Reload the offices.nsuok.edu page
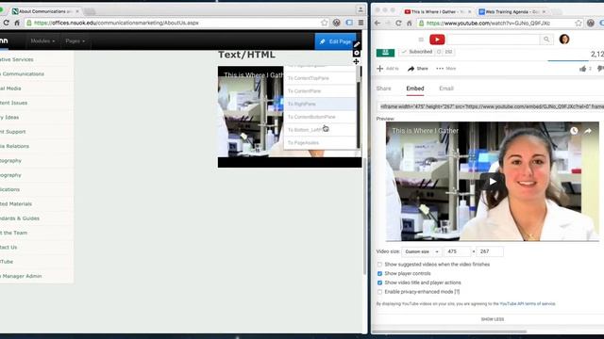The image size is (604, 339). [7, 23]
